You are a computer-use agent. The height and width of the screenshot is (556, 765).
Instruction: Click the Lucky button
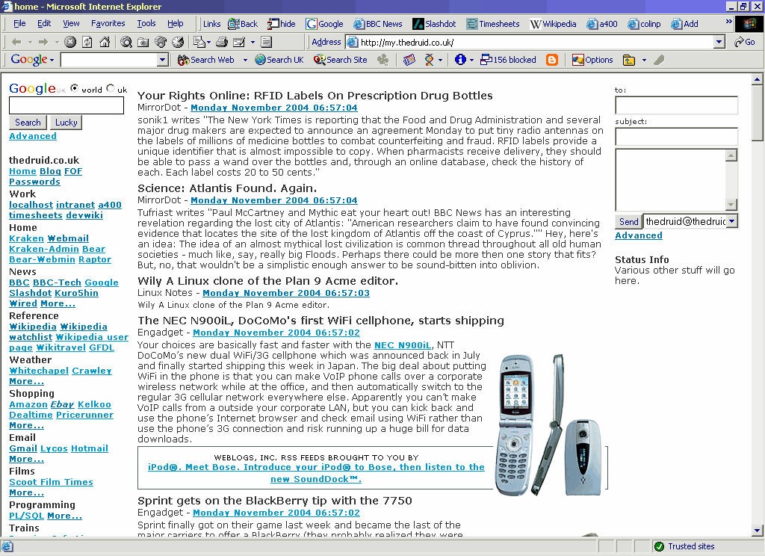coord(66,123)
